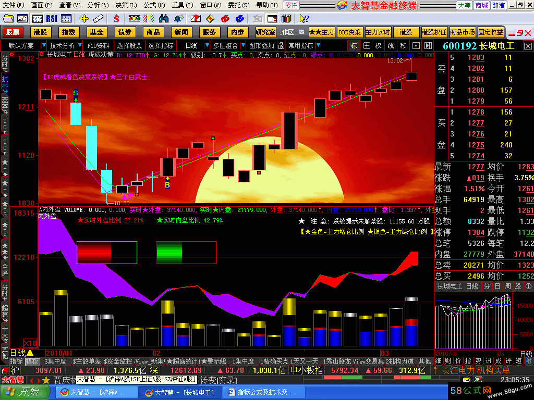
Task: Open the 日线 period dropdown
Action: (x=207, y=45)
